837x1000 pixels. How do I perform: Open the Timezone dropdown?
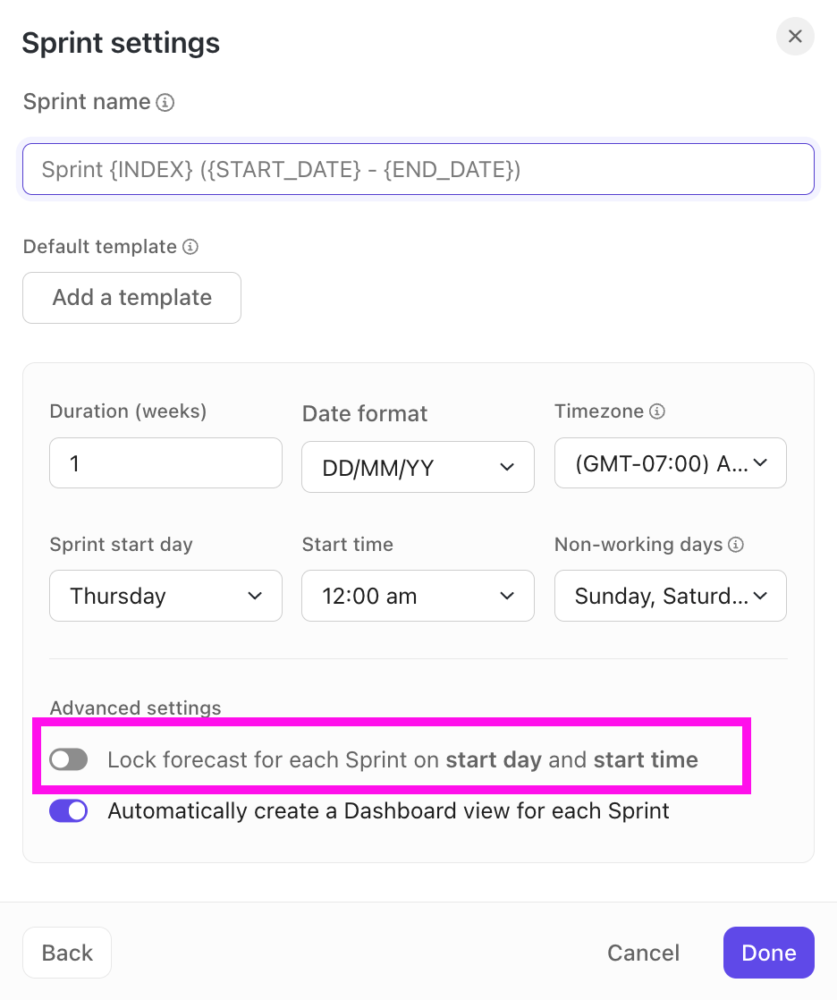671,462
